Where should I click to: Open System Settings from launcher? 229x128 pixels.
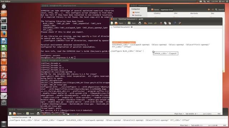click(x=4, y=75)
